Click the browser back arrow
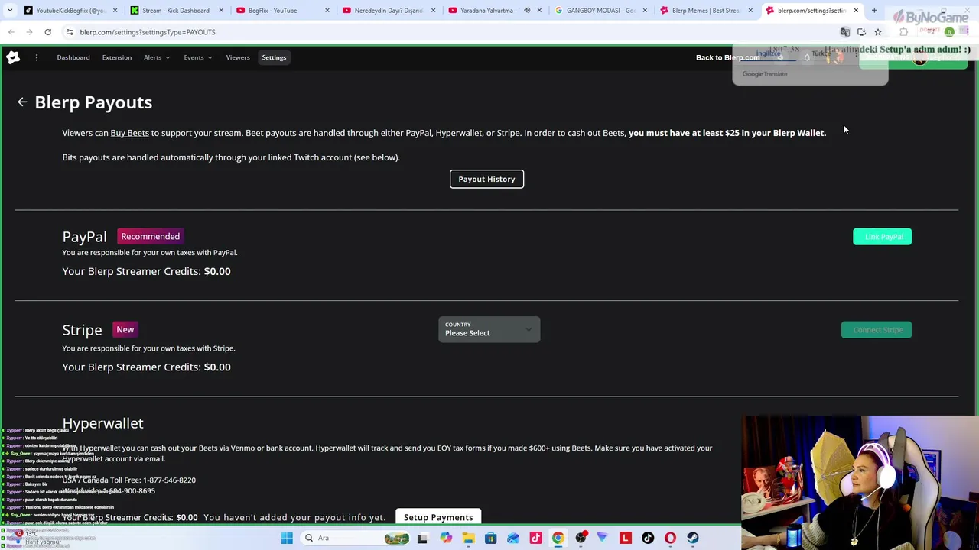979x550 pixels. point(11,32)
